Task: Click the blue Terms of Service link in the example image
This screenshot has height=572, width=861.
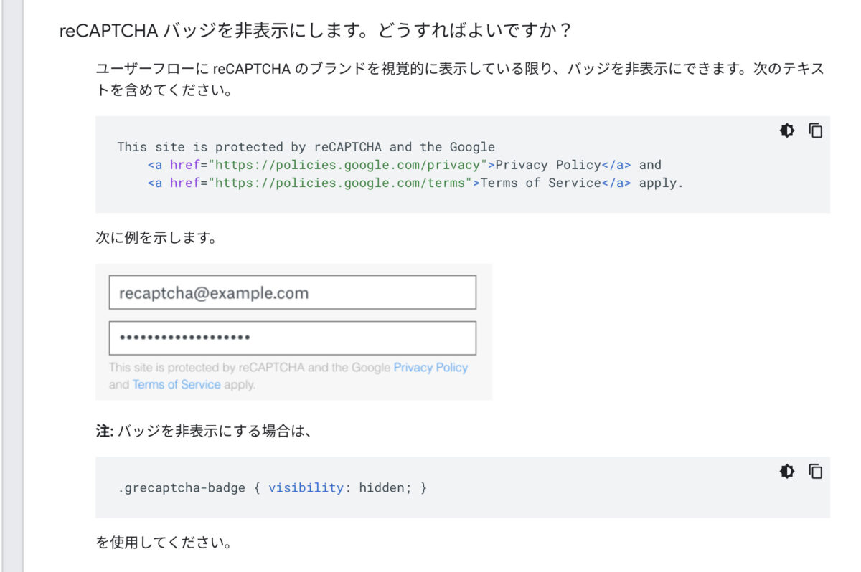Action: point(177,385)
